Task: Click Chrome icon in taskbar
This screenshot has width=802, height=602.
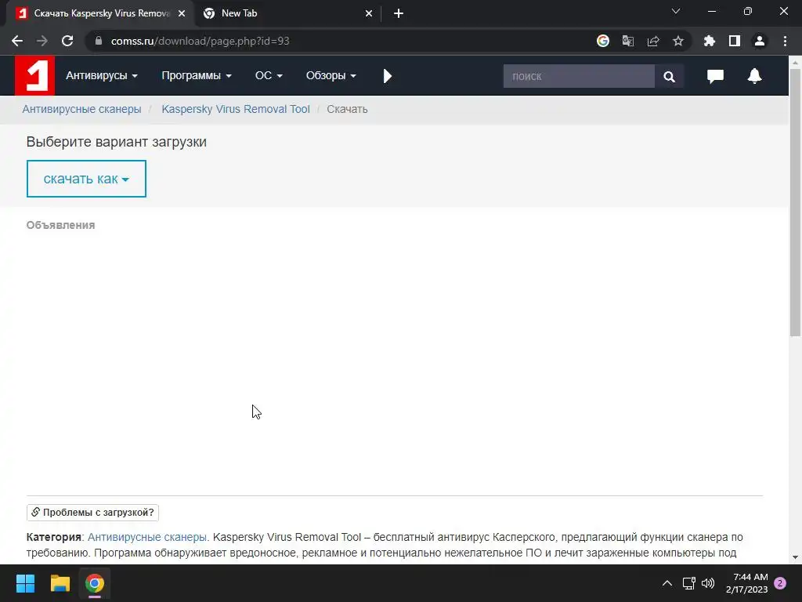Action: pyautogui.click(x=95, y=583)
